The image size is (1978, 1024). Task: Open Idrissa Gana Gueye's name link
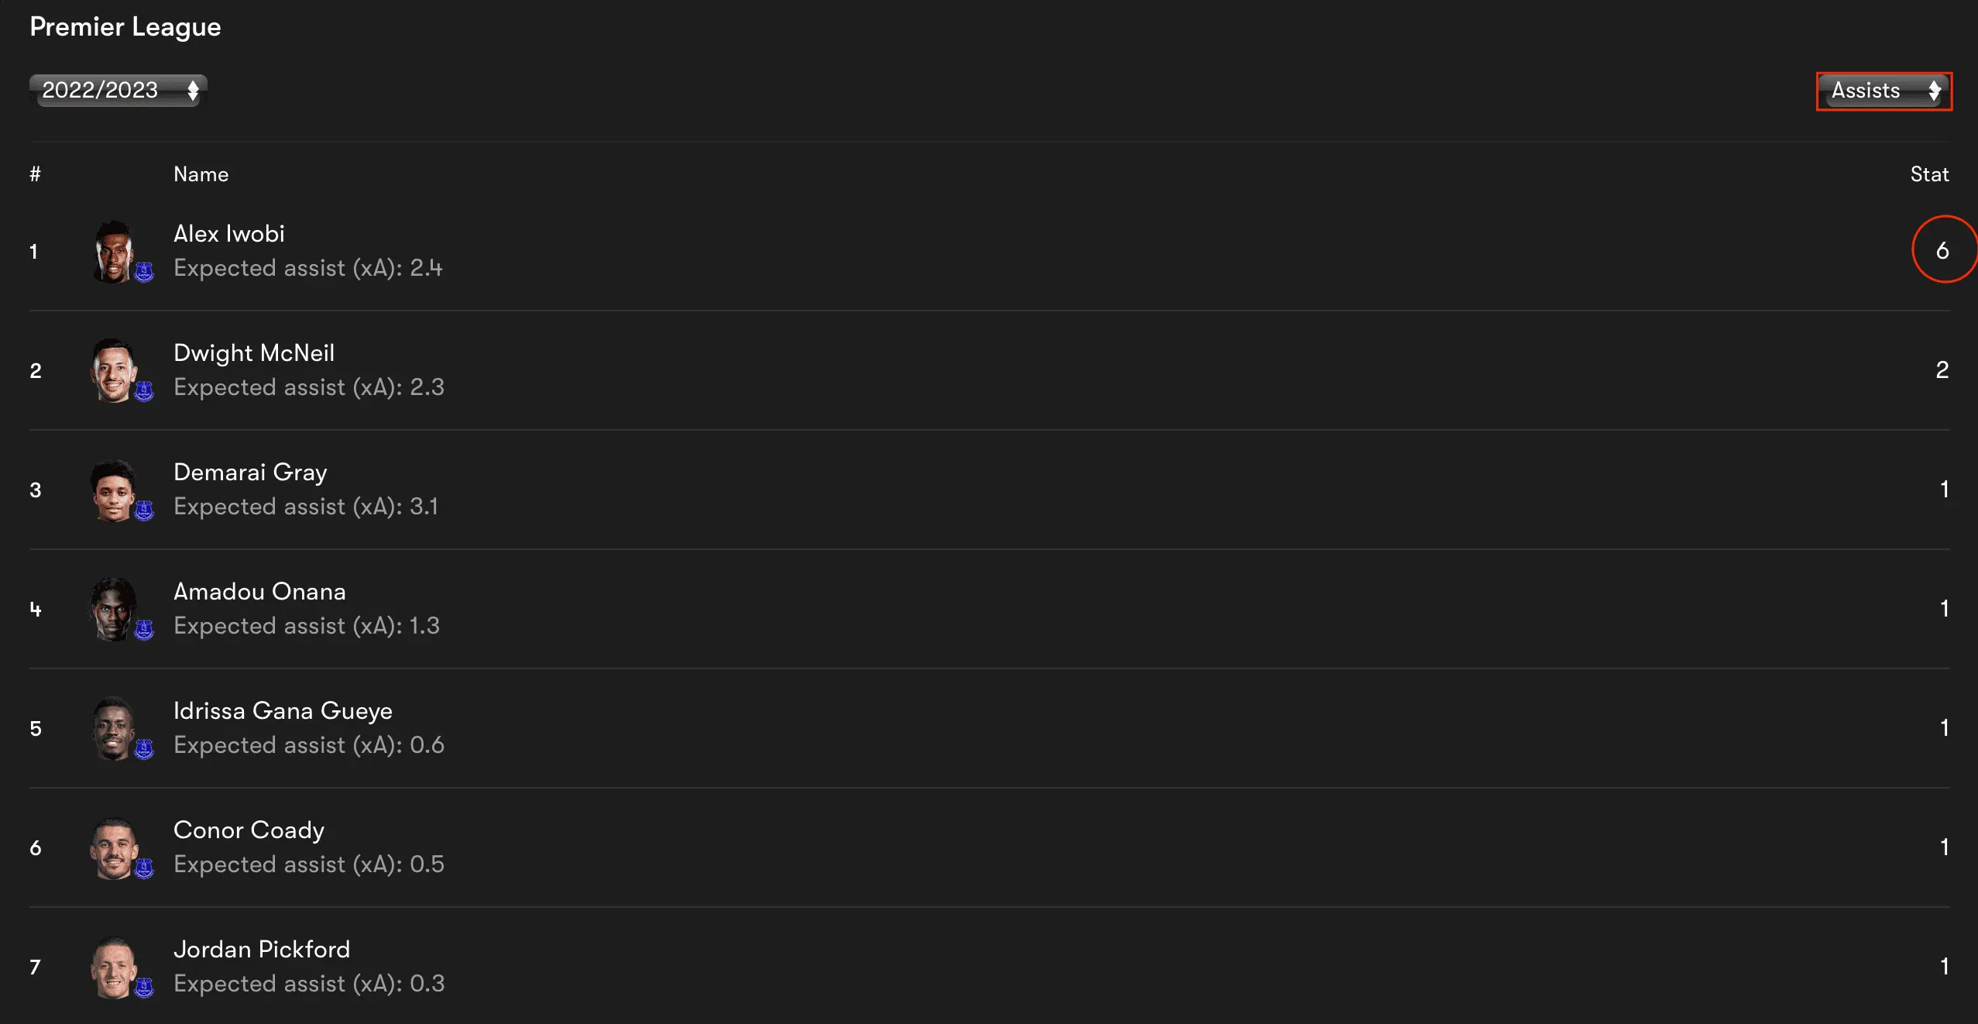[x=283, y=711]
